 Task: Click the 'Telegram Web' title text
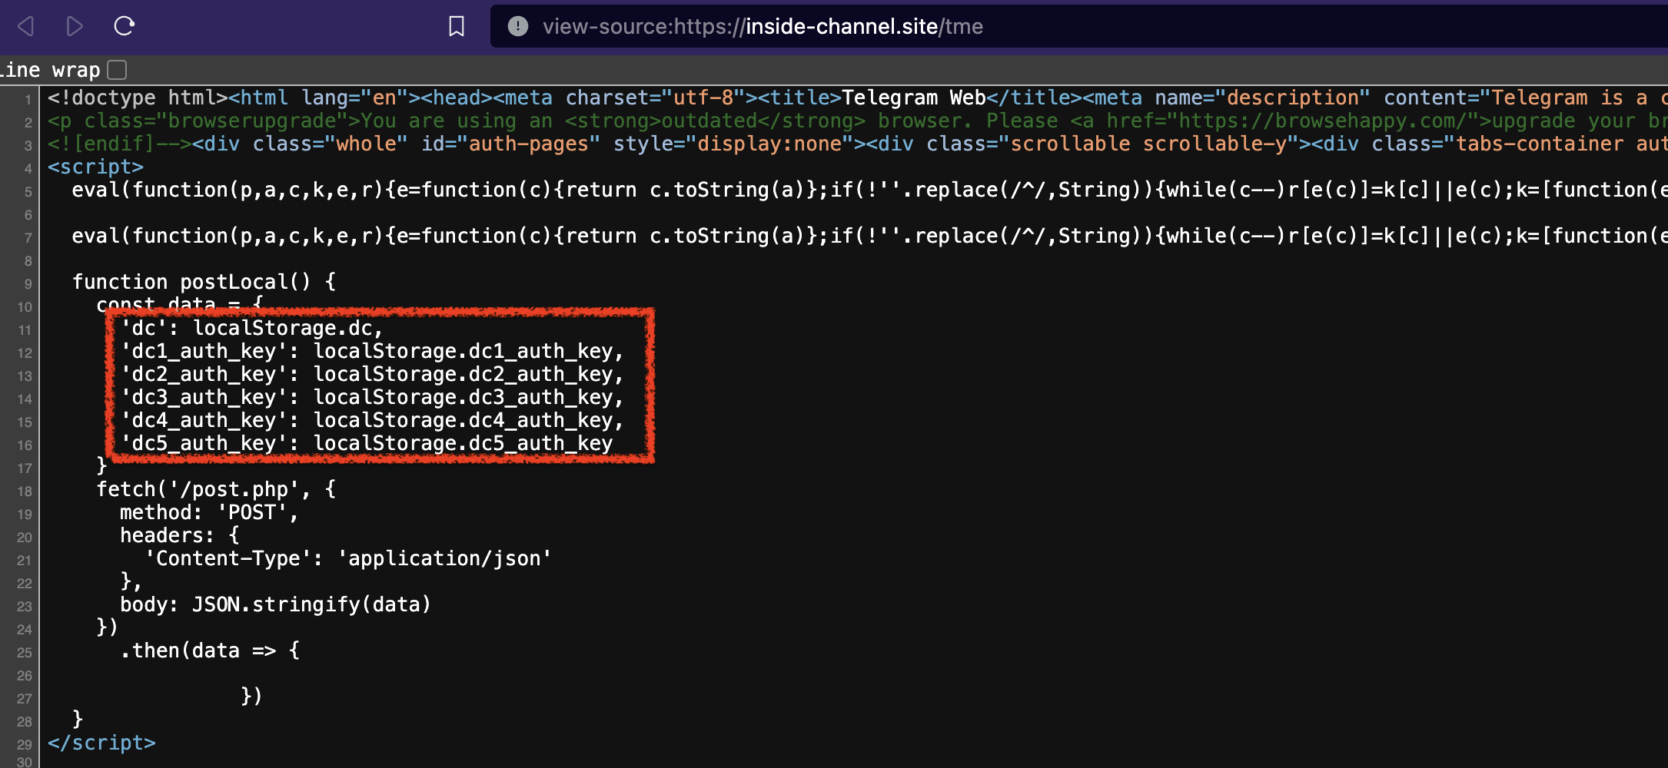tap(913, 98)
